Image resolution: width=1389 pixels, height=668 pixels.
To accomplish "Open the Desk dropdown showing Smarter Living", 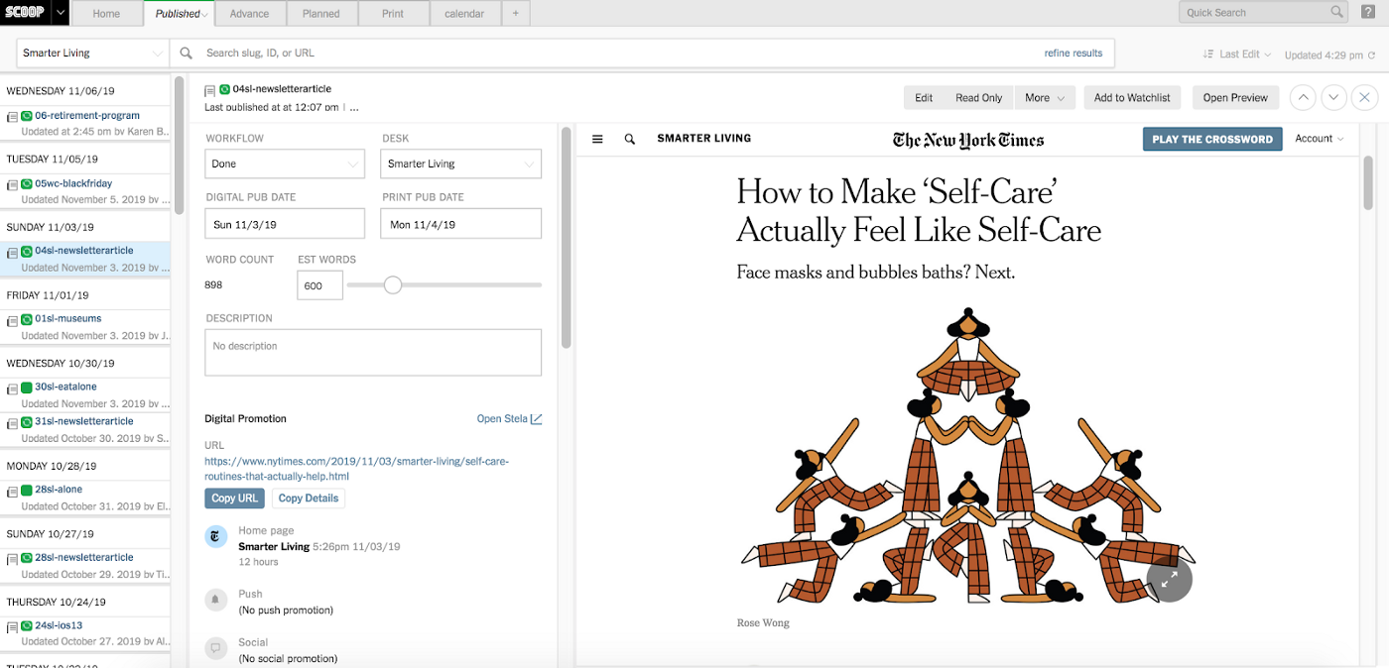I will coord(461,164).
